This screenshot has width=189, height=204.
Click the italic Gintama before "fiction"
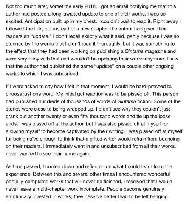[x=127, y=101]
